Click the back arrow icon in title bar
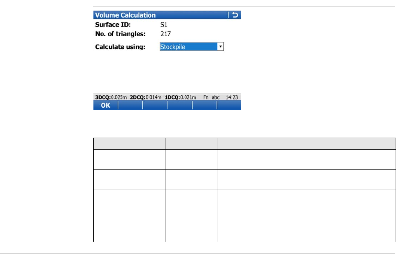 (x=235, y=15)
